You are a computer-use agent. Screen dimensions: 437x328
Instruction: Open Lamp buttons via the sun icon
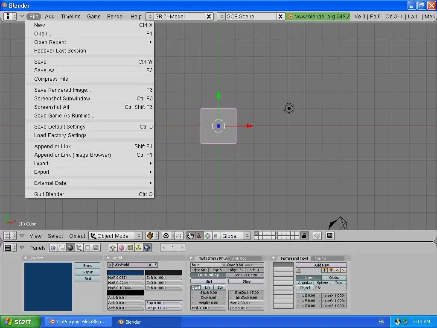point(113,248)
